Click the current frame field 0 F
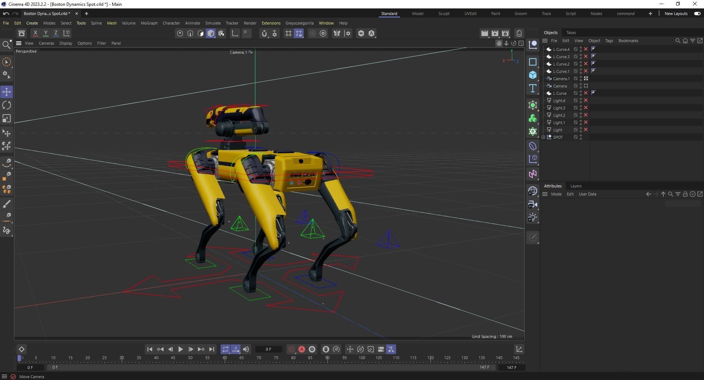 [x=268, y=349]
